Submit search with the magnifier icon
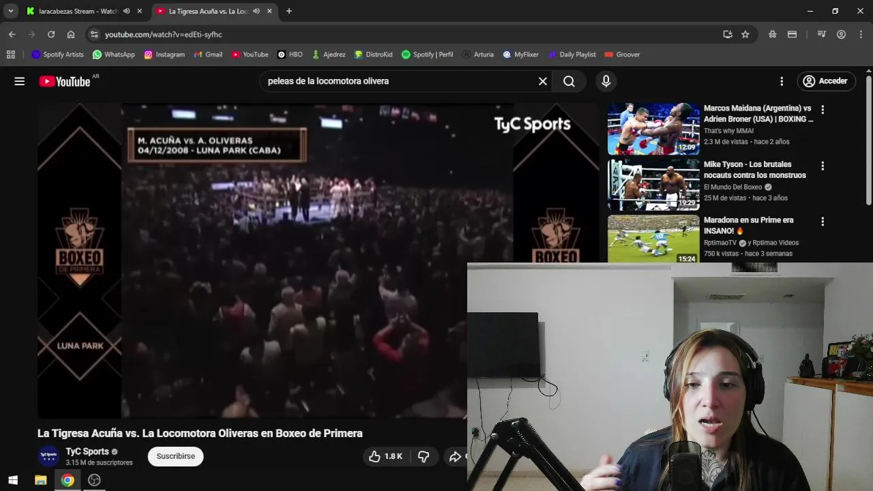The image size is (873, 491). pyautogui.click(x=569, y=81)
